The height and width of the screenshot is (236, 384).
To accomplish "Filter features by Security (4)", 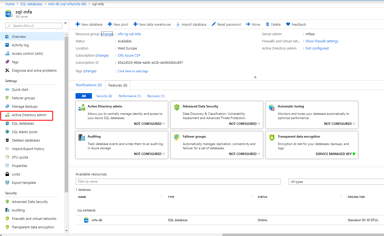I will [104, 96].
